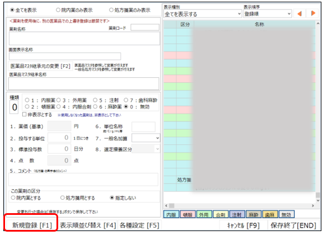Open the 表示種別 dropdown
Viewport: 327px width, 235px height.
[202, 14]
